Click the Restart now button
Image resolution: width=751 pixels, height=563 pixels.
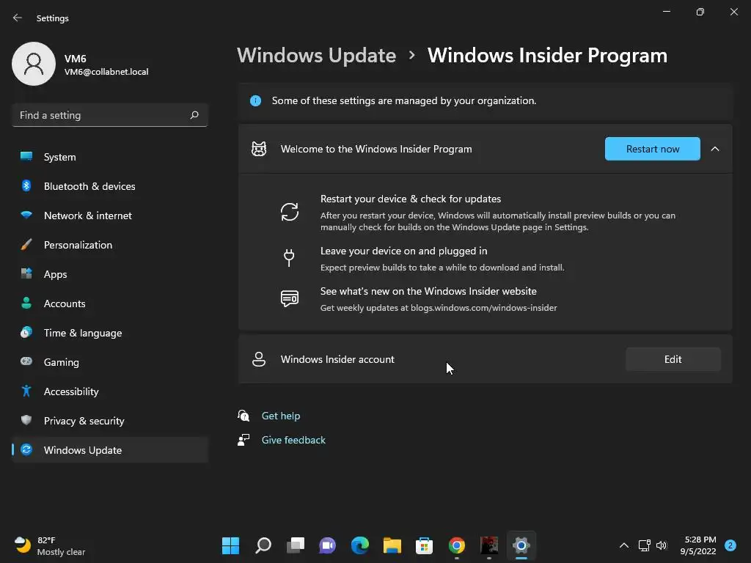click(652, 149)
